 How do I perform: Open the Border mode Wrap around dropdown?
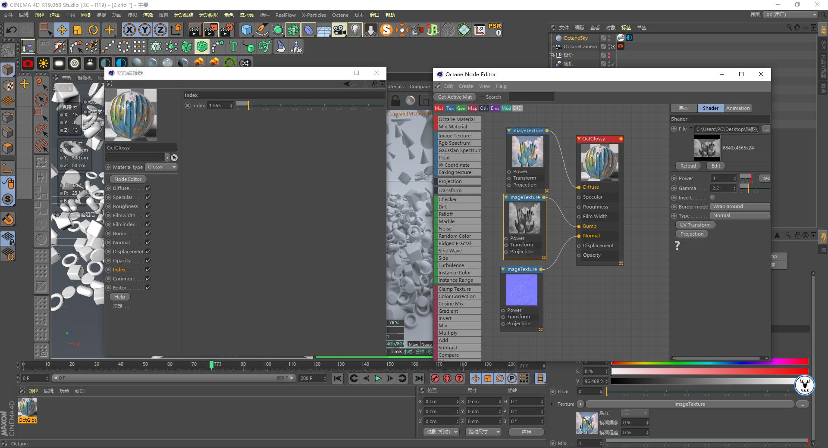(740, 206)
